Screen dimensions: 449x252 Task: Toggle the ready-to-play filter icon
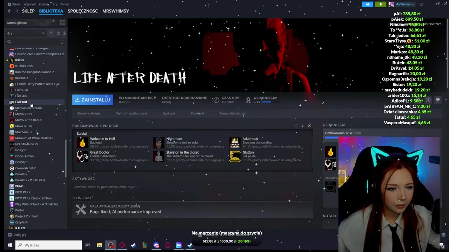pyautogui.click(x=64, y=33)
